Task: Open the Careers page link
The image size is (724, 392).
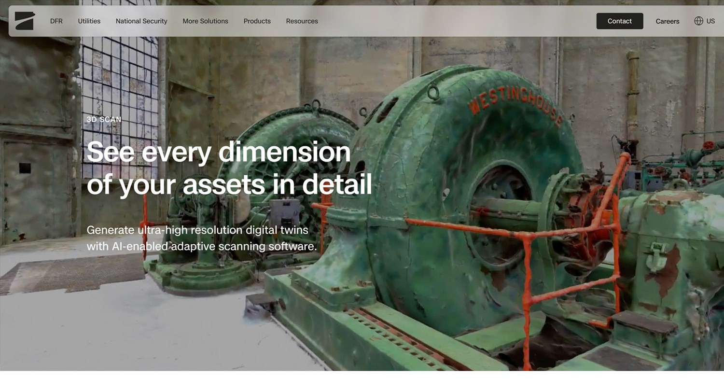Action: (667, 21)
